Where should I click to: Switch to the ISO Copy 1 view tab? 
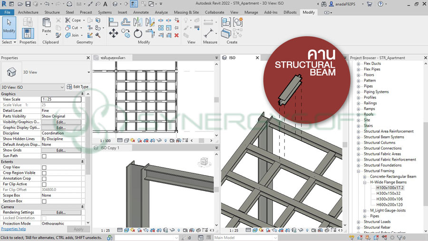click(110, 148)
